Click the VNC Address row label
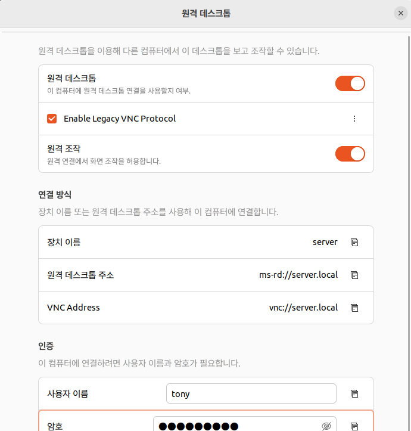 (73, 308)
